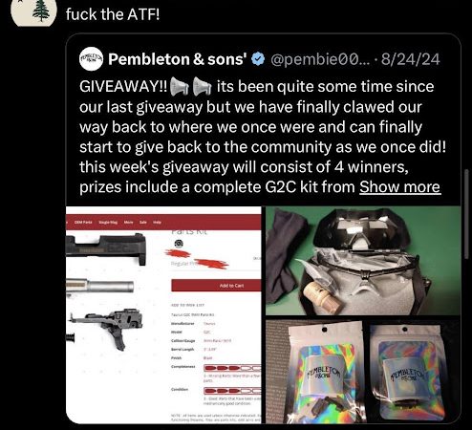Click the pistol slide product image
The image size is (472, 430).
click(x=106, y=248)
